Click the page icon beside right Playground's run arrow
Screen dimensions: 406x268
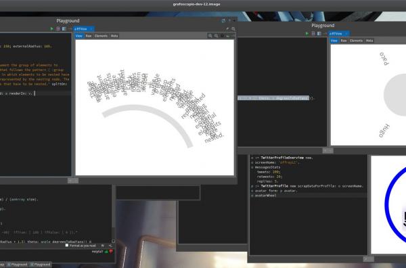tap(313, 33)
